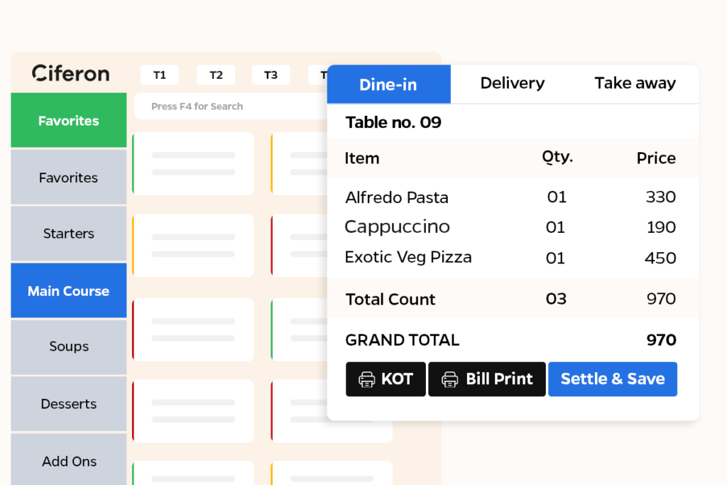This screenshot has height=485, width=727.
Task: Click the GRAND TOTAL label
Action: [402, 340]
